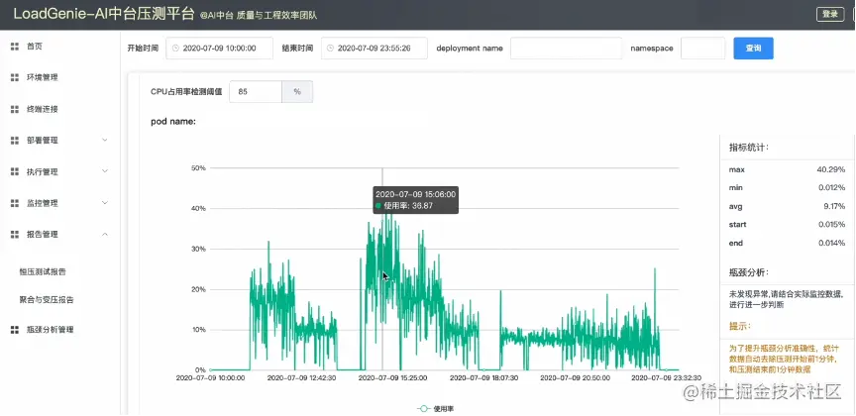
Task: Click the 报告管理 grid icon
Action: click(x=15, y=234)
